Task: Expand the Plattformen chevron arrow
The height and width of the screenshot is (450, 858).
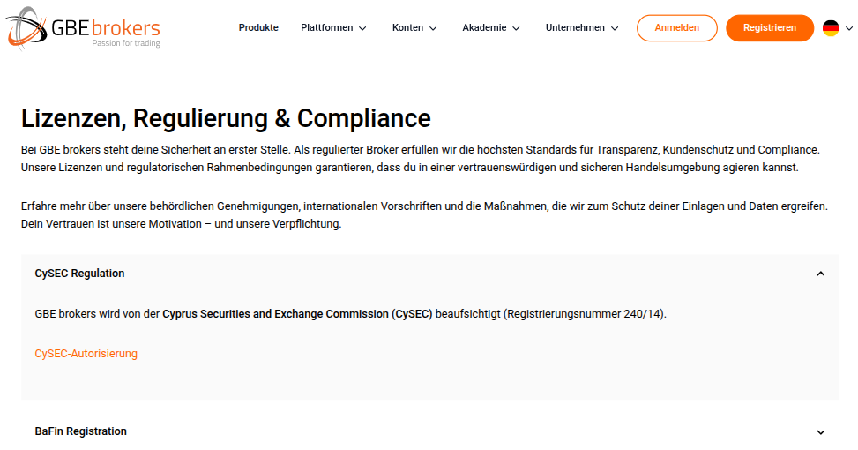Action: tap(362, 28)
